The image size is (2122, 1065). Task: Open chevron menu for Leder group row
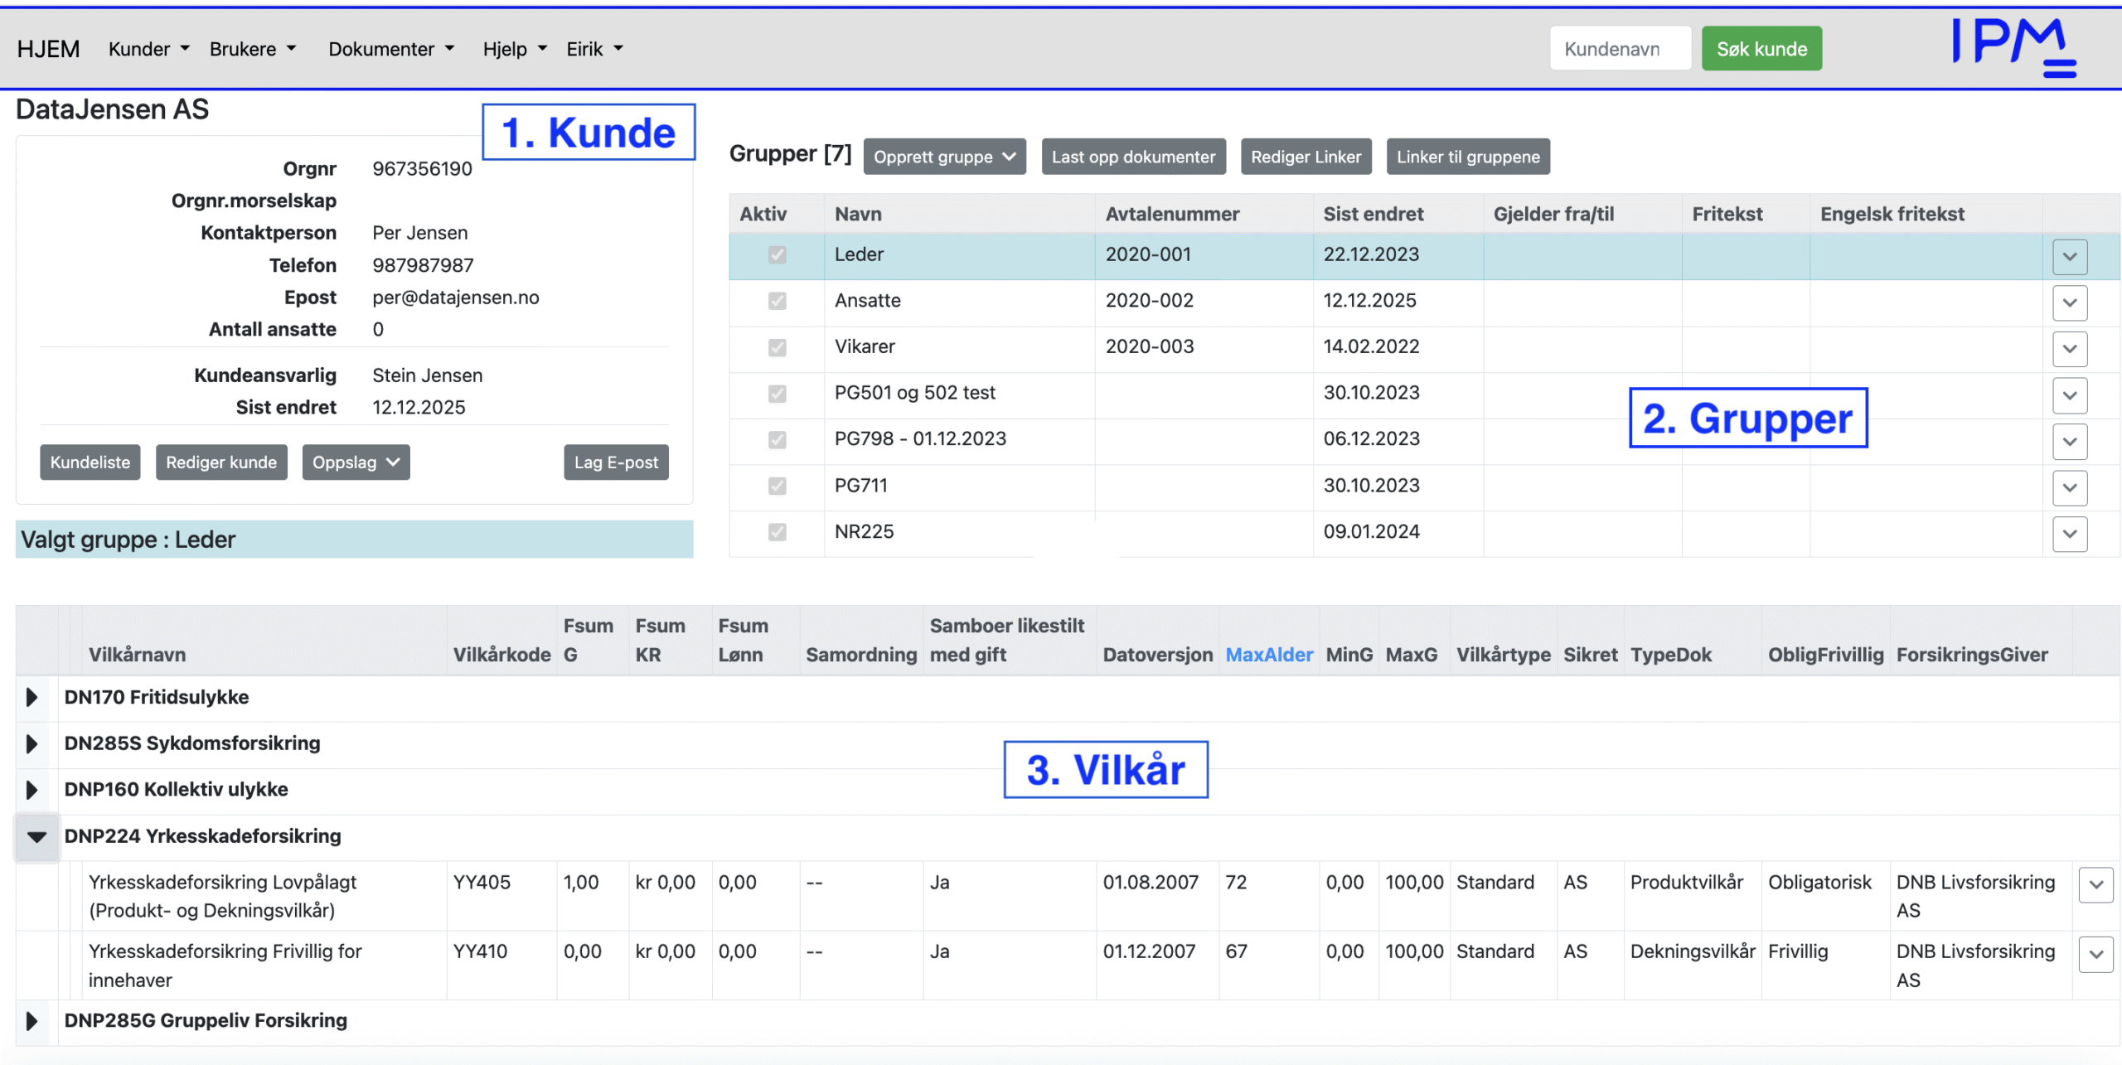[2069, 256]
